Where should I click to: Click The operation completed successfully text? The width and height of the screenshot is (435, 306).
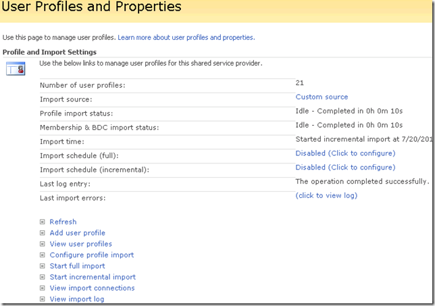(362, 182)
